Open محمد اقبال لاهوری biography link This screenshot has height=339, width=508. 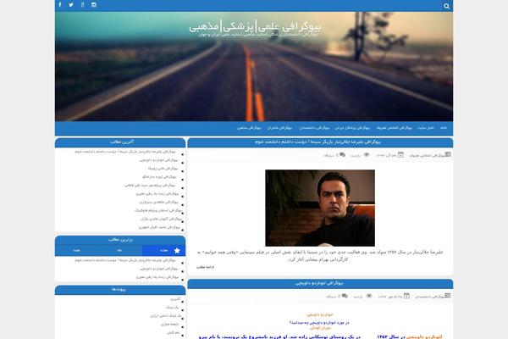tap(159, 227)
